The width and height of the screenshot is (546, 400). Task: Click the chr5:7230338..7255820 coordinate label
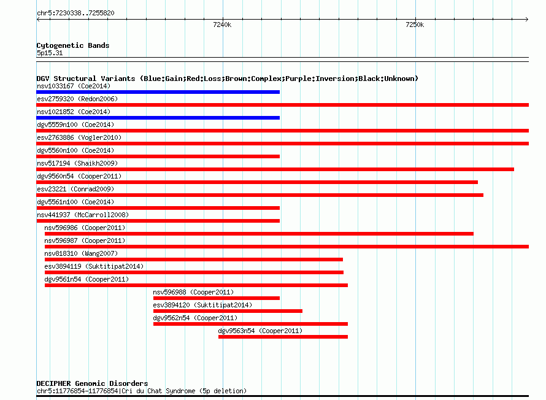(75, 13)
